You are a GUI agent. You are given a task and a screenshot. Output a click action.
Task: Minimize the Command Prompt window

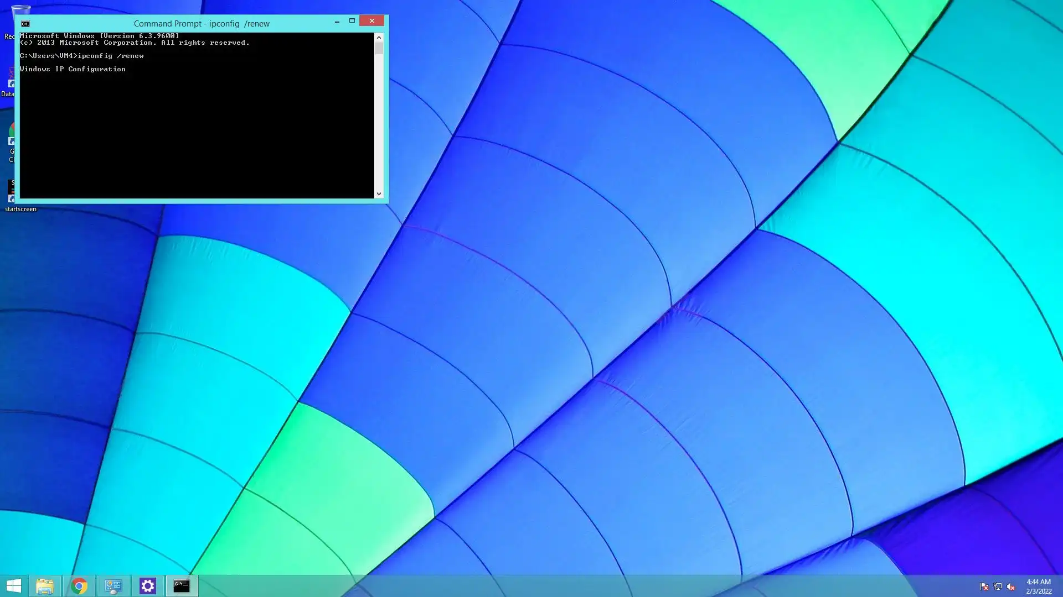[x=337, y=22]
